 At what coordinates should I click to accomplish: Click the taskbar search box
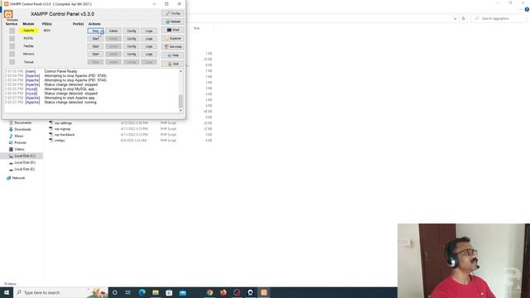tap(60, 292)
